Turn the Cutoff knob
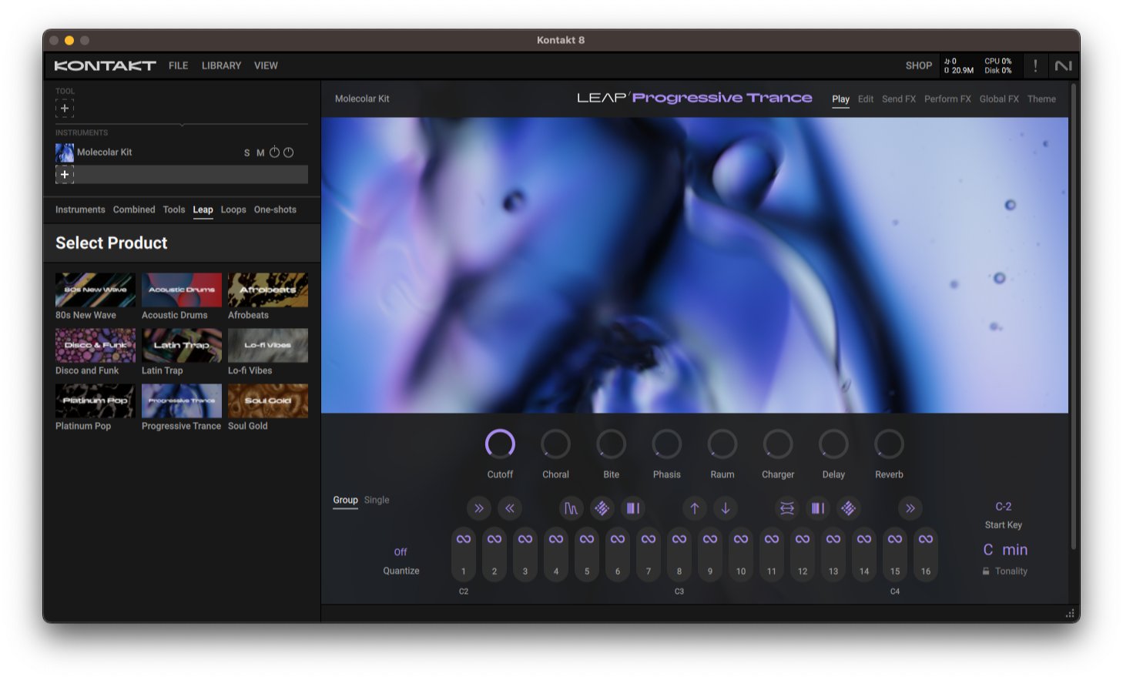 click(x=499, y=444)
